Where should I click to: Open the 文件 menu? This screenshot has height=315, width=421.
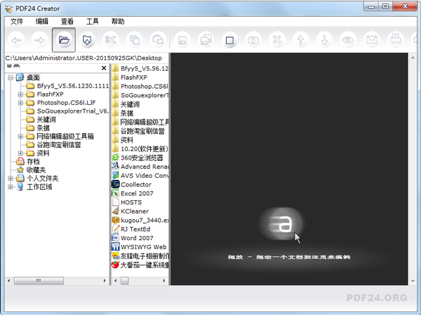tap(17, 22)
